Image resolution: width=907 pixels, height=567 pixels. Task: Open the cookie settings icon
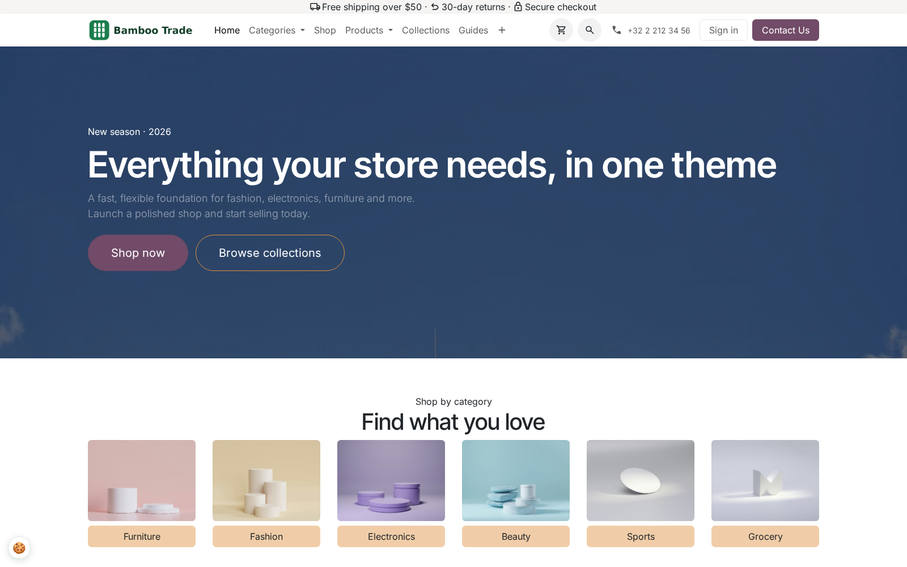tap(19, 548)
